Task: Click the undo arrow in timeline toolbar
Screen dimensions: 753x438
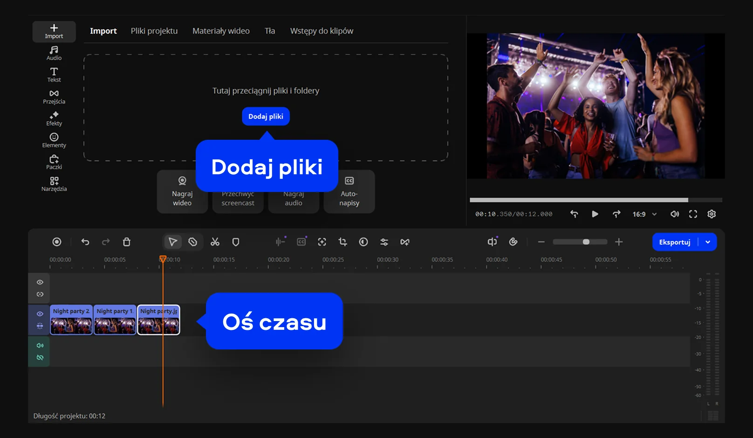Action: pyautogui.click(x=85, y=242)
